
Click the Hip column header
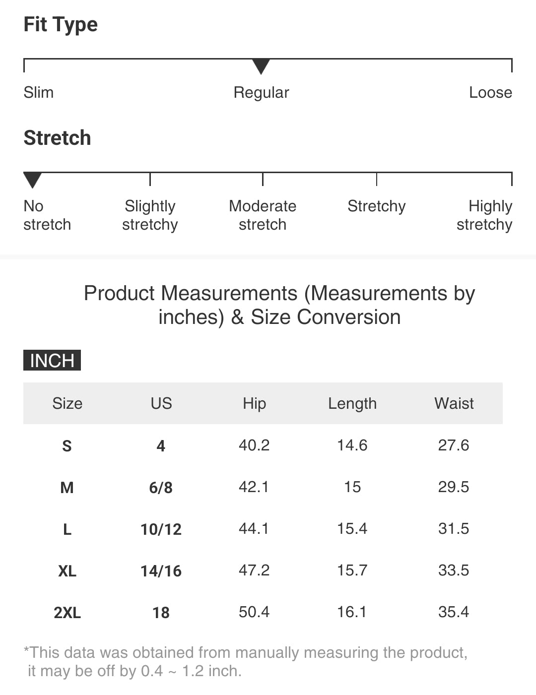click(x=254, y=403)
